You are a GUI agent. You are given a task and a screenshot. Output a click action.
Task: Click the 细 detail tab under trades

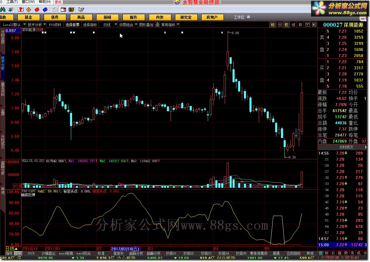(x=320, y=253)
